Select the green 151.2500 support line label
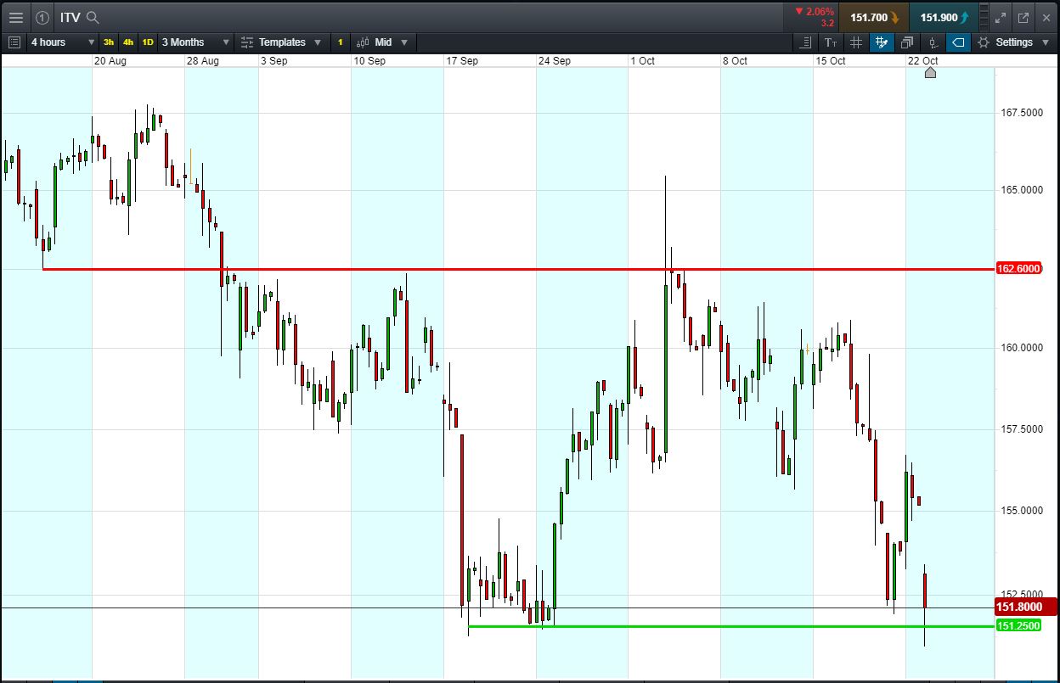Viewport: 1060px width, 683px height. 1018,626
